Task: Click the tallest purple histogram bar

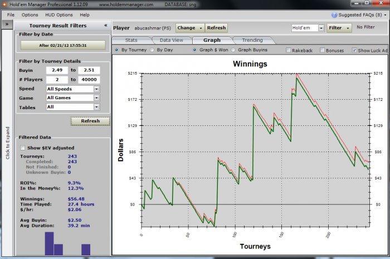Action: click(49, 243)
